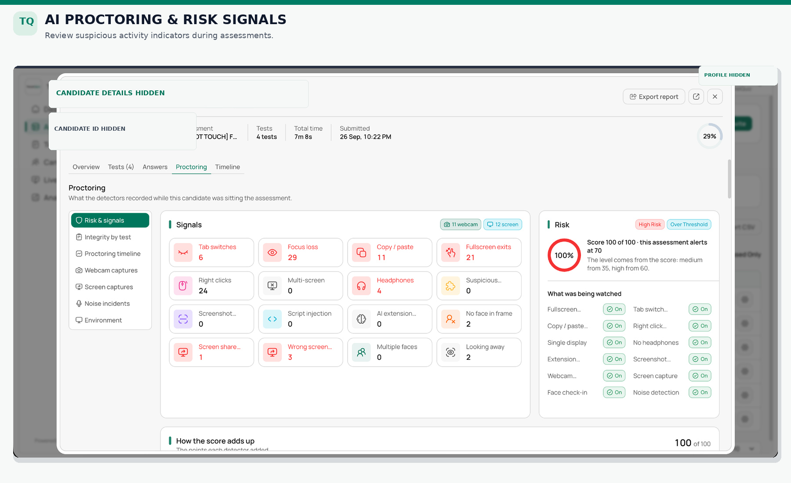Viewport: 791px width, 483px height.
Task: Click the Headphones signal icon
Action: click(x=361, y=286)
